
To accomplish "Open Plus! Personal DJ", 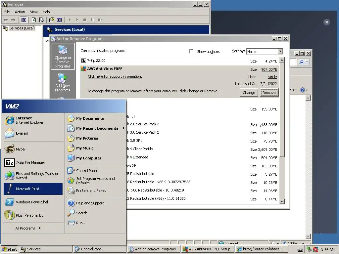I will (x=33, y=215).
